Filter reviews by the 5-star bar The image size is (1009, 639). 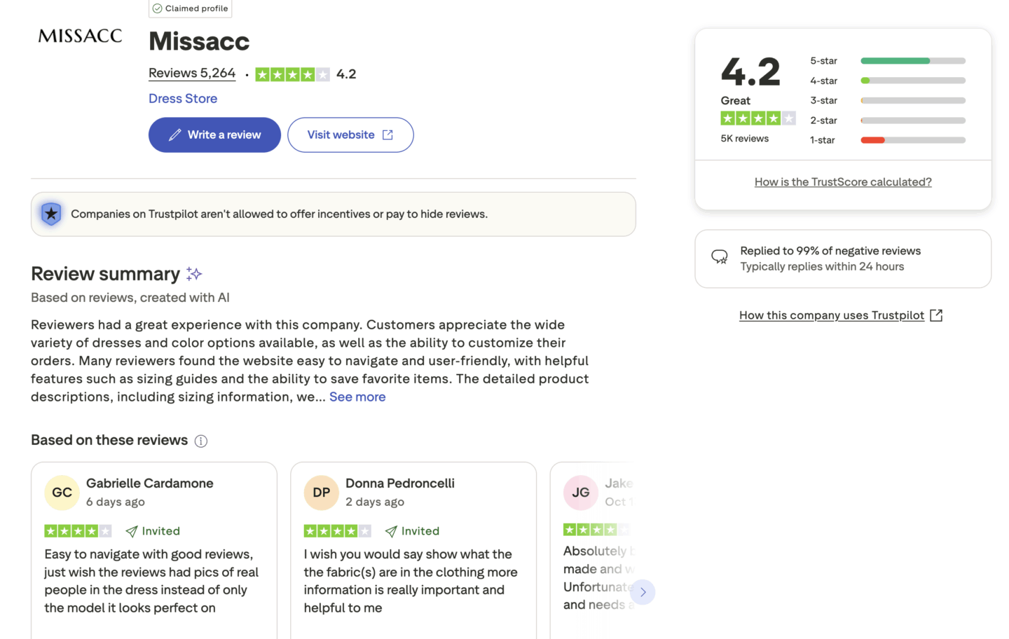tap(912, 61)
